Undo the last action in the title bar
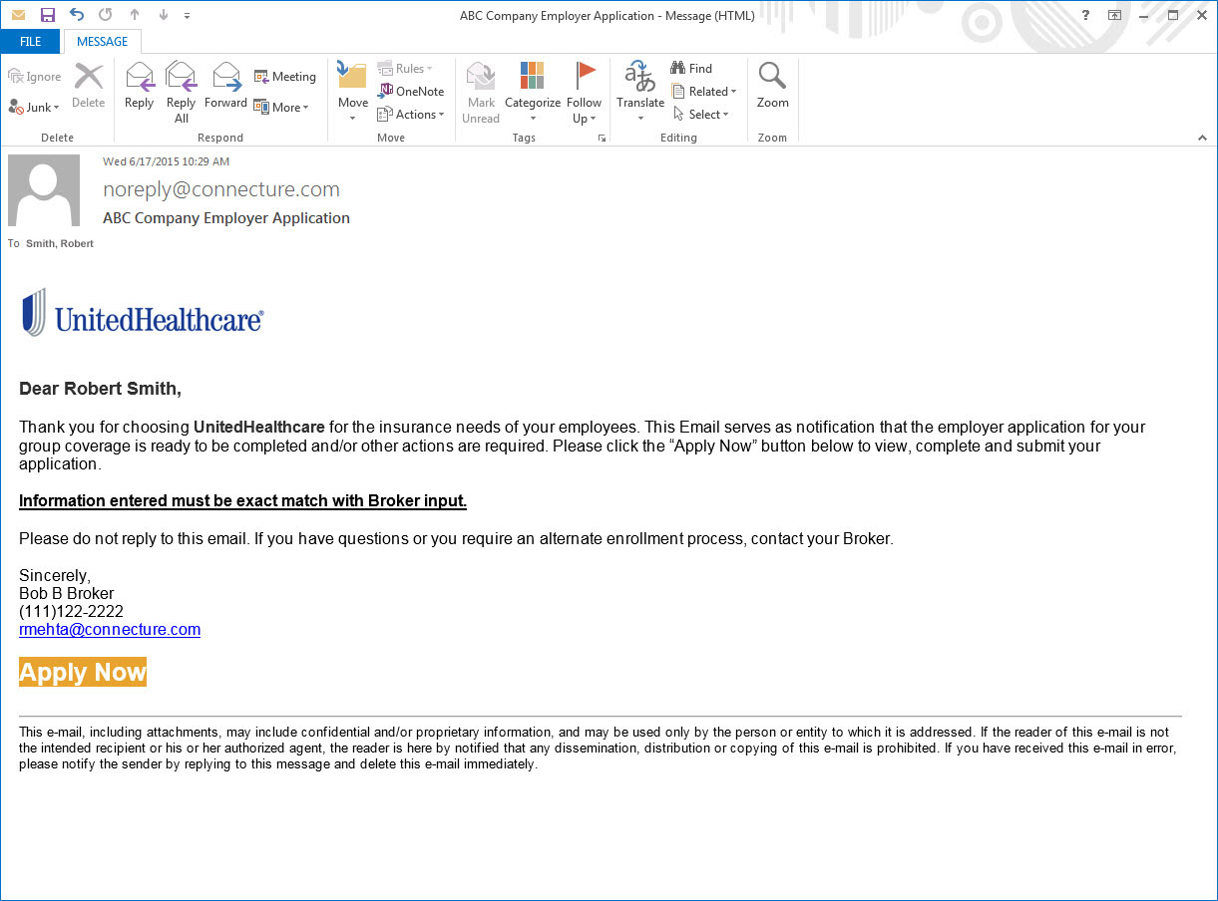Viewport: 1218px width, 901px height. (x=77, y=15)
